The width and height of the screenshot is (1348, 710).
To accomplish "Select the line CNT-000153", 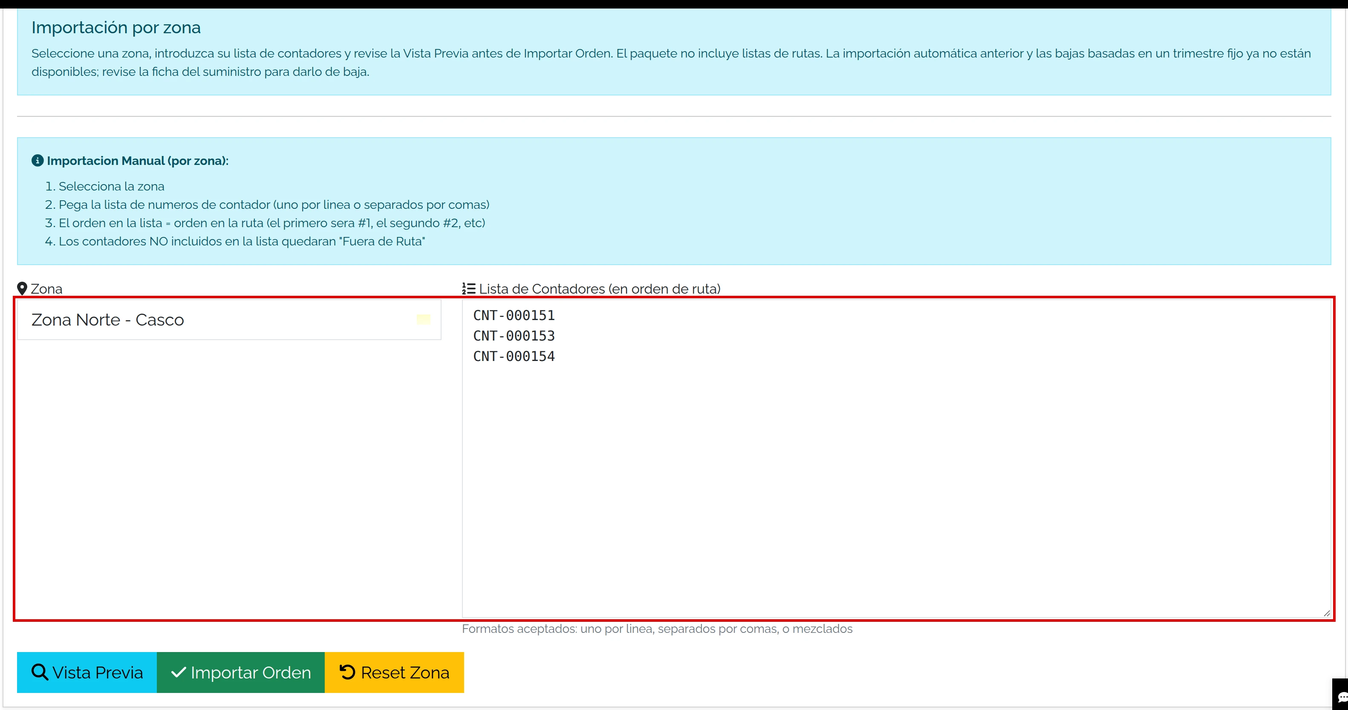I will 514,336.
